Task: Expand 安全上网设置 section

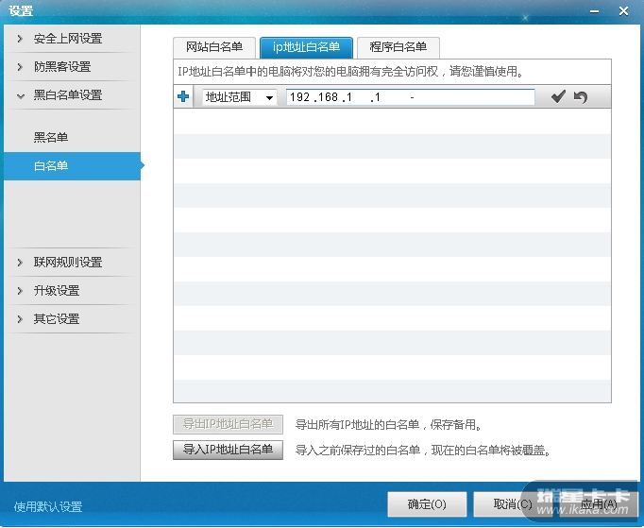Action: coord(72,39)
